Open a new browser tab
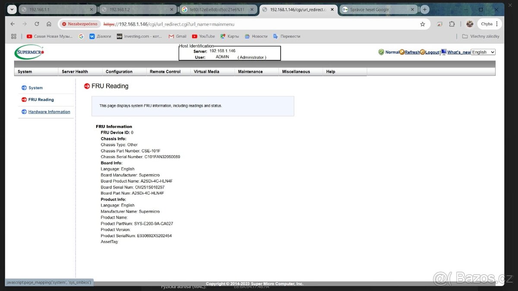This screenshot has height=291, width=518. tap(425, 9)
